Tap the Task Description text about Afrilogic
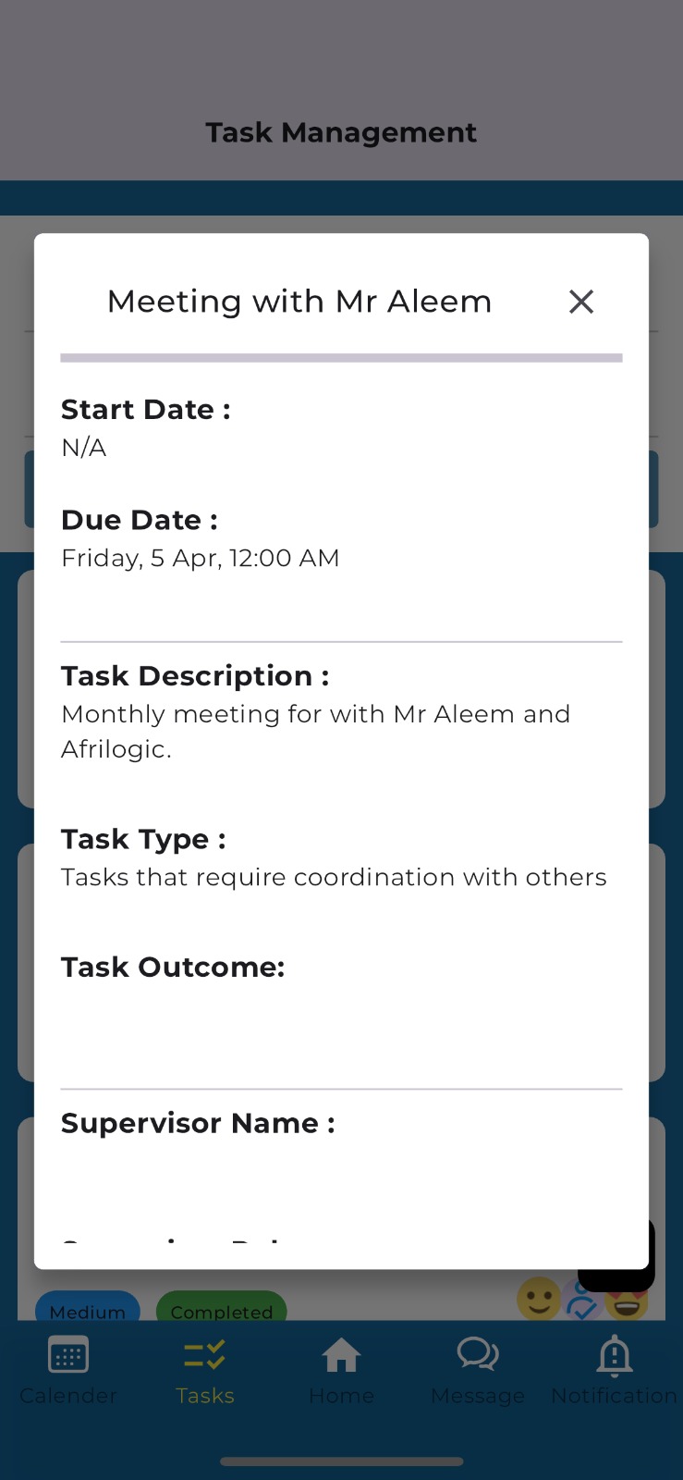The height and width of the screenshot is (1480, 683). click(x=316, y=732)
